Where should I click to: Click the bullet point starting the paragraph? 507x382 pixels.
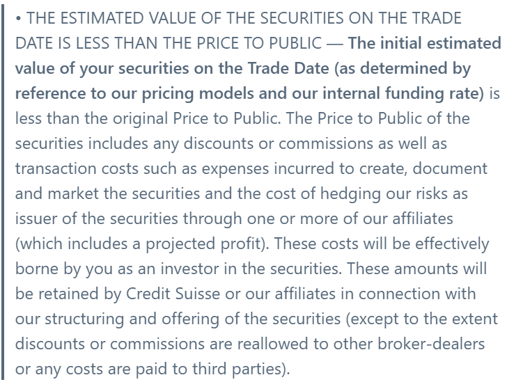[x=18, y=19]
